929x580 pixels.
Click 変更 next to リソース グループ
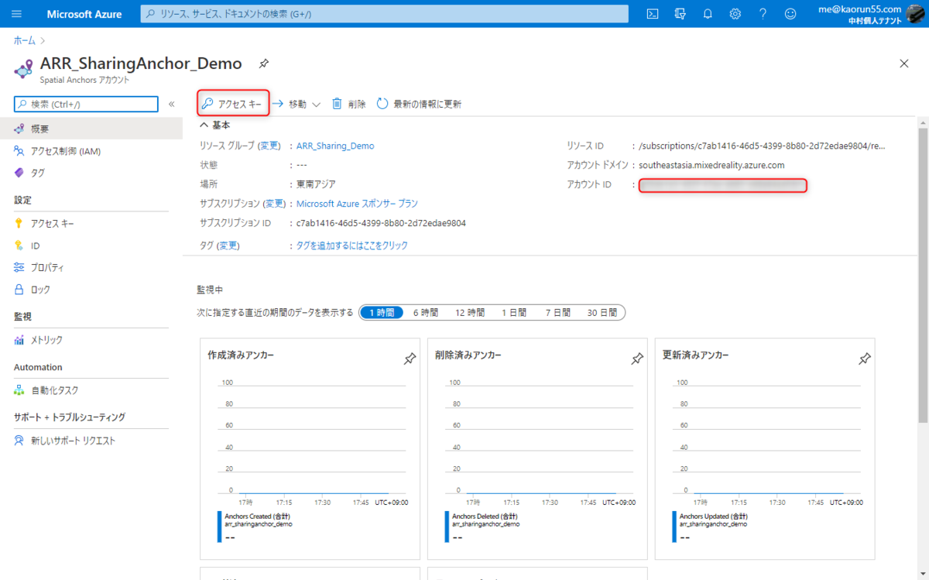(269, 146)
